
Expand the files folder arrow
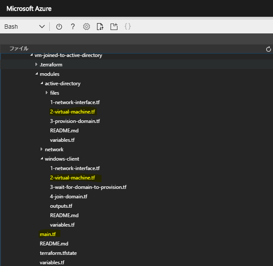click(46, 93)
